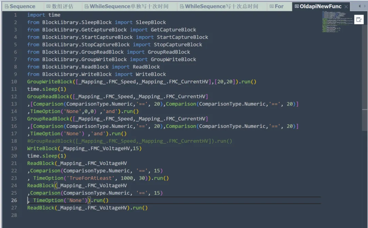Click the GroupReadBlock call on line 15

[118, 119]
